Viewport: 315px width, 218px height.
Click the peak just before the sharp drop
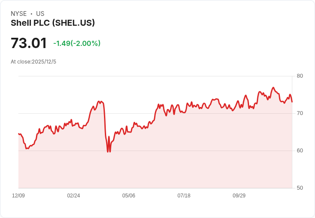pyautogui.click(x=101, y=101)
